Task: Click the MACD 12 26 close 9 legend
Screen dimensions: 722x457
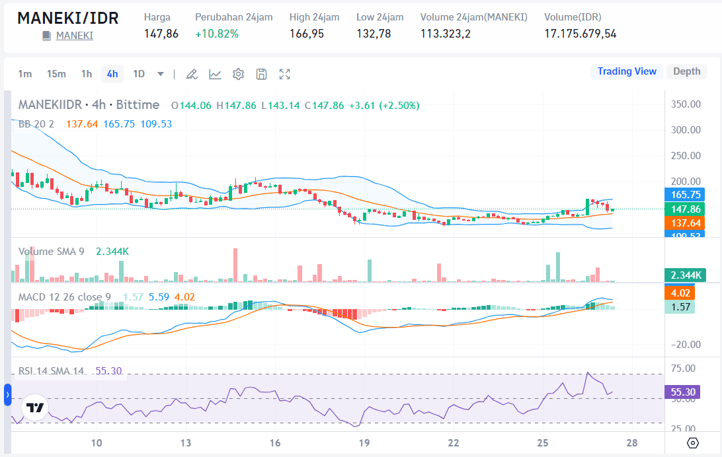Action: click(x=64, y=297)
